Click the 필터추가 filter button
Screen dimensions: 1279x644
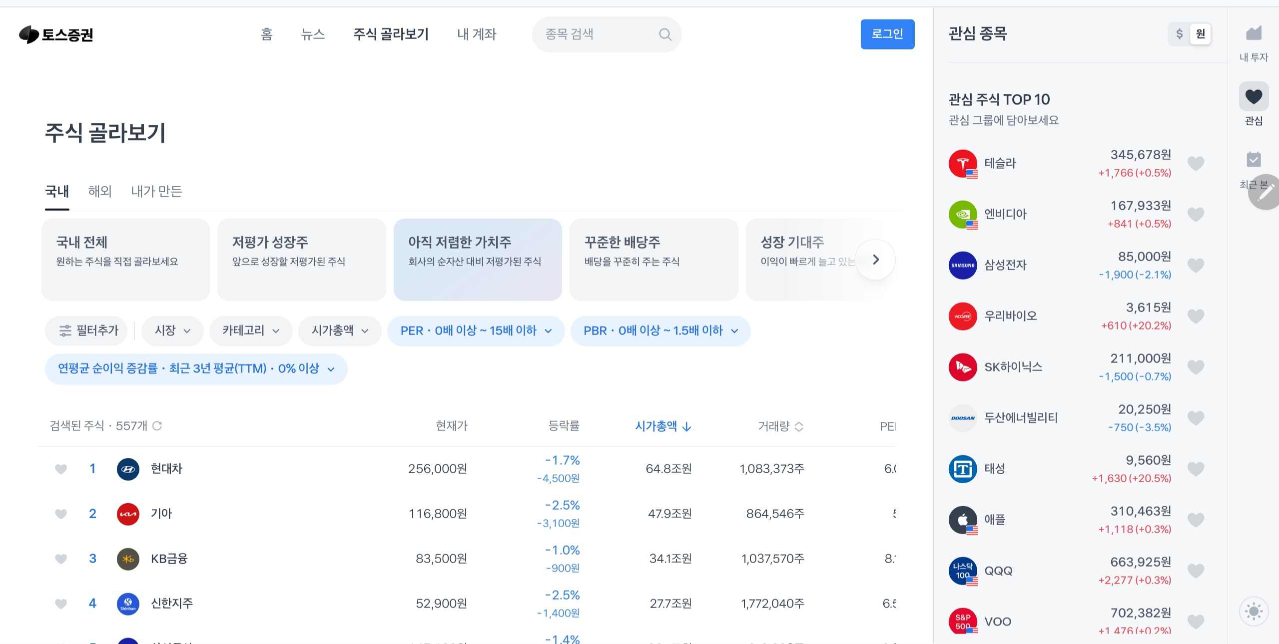pyautogui.click(x=86, y=330)
